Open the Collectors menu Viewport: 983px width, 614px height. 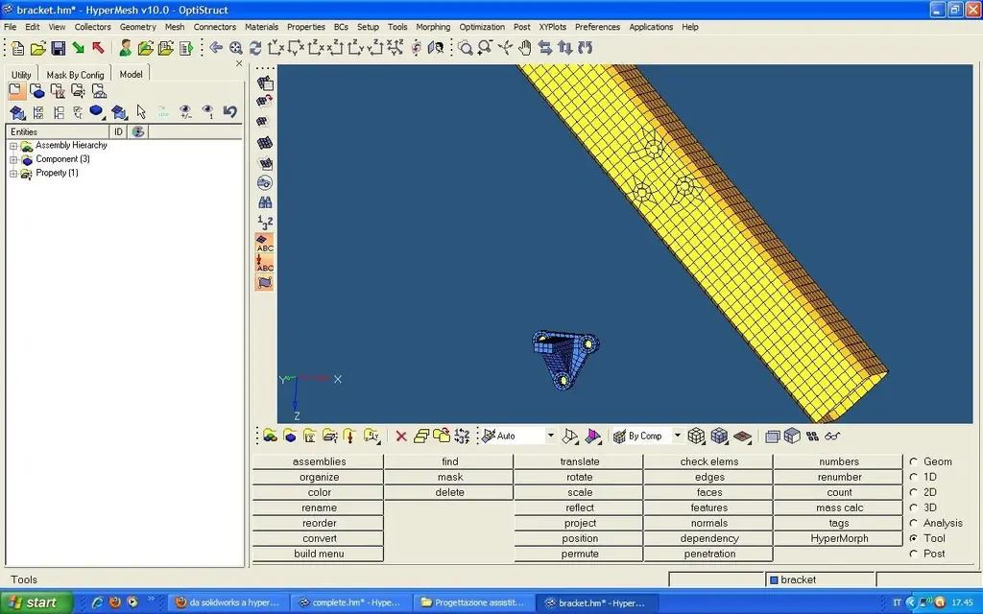(x=92, y=27)
